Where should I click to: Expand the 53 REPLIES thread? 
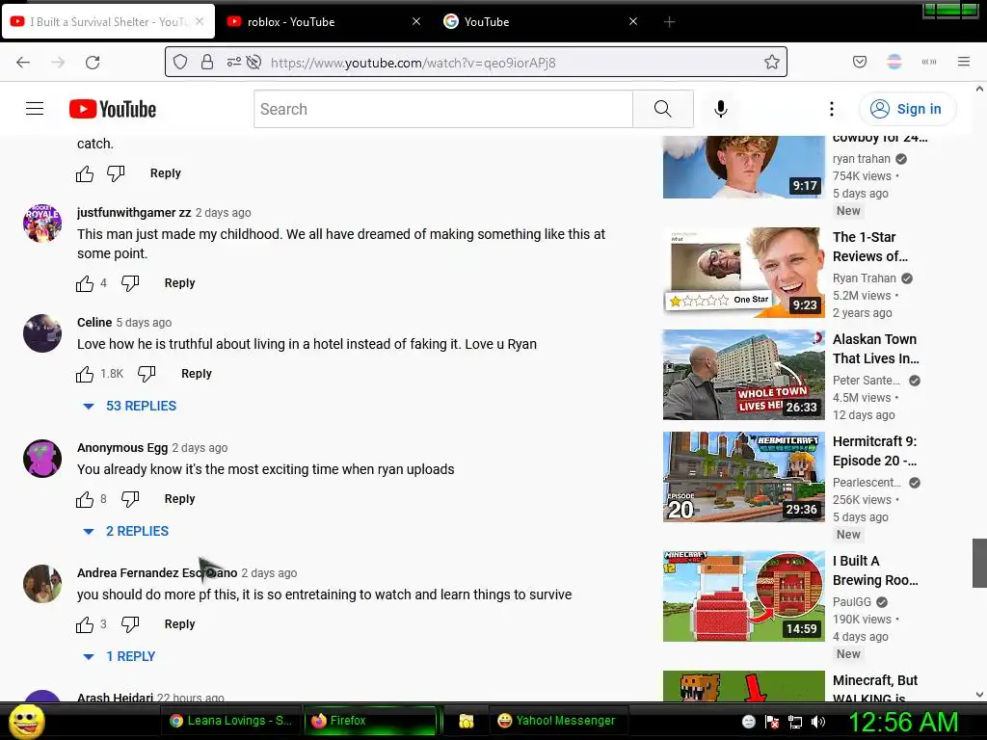pos(130,406)
